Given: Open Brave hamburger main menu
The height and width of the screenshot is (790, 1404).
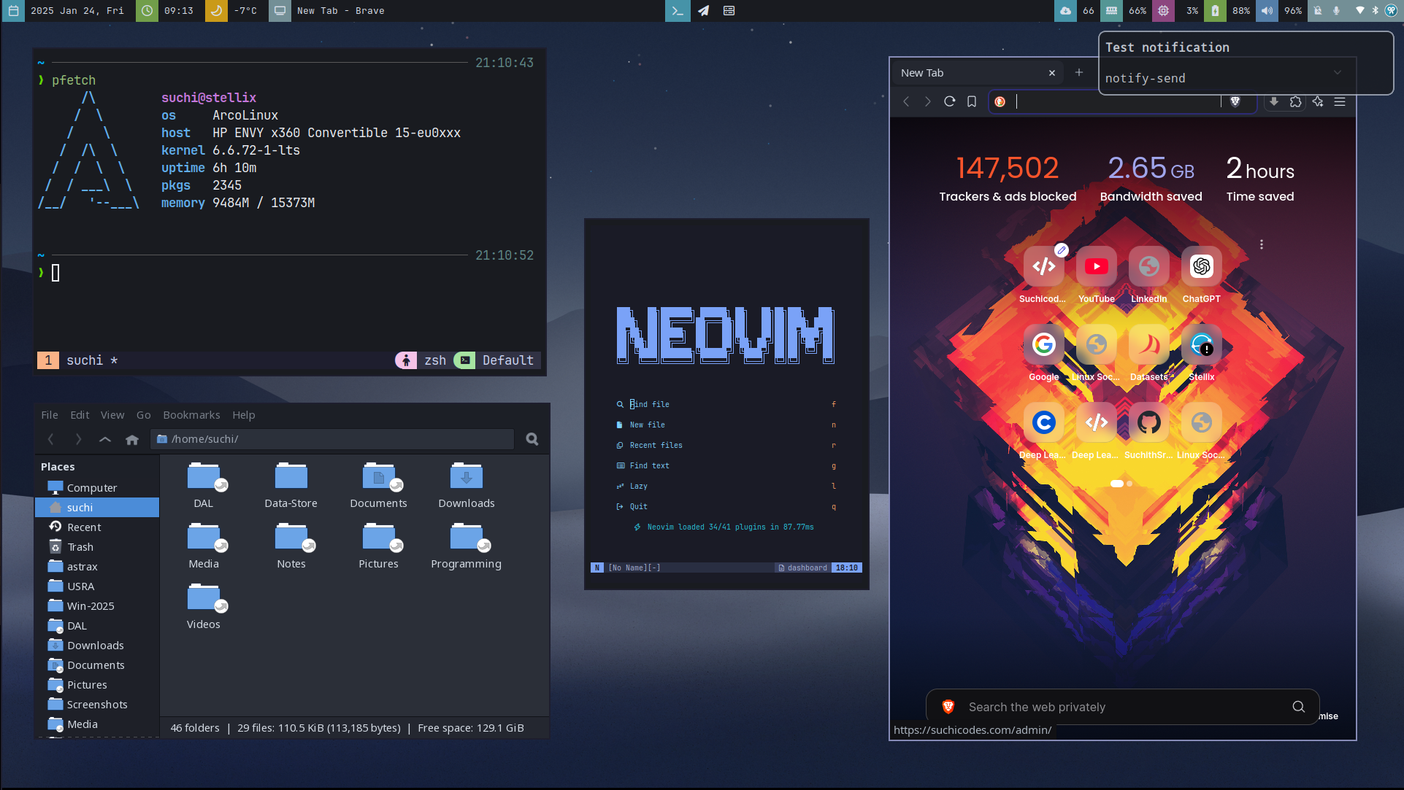Looking at the screenshot, I should (1340, 101).
